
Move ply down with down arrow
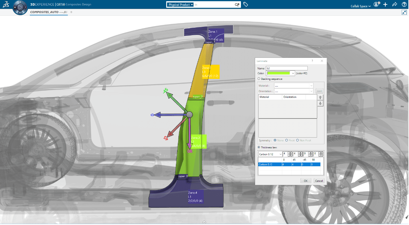click(320, 103)
